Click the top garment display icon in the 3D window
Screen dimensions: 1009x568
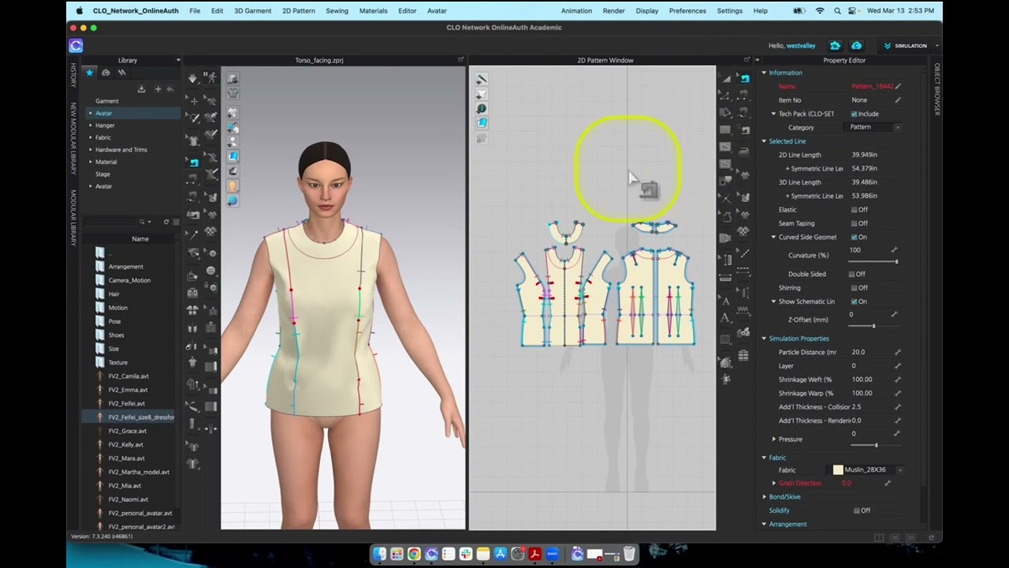tap(233, 78)
